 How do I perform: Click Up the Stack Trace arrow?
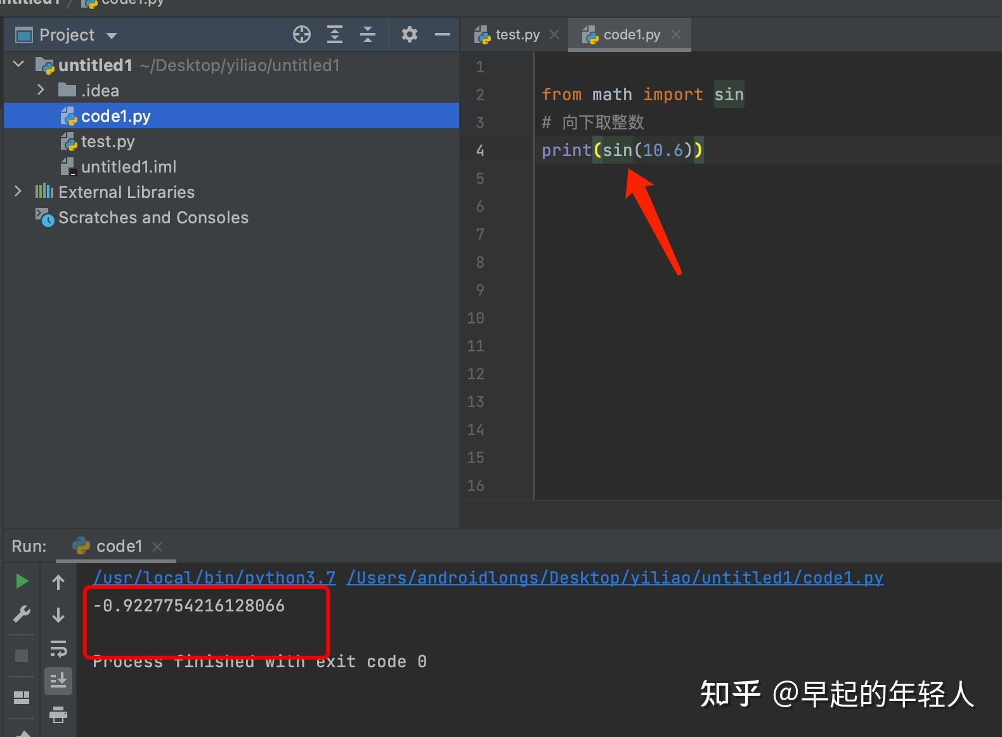tap(58, 582)
